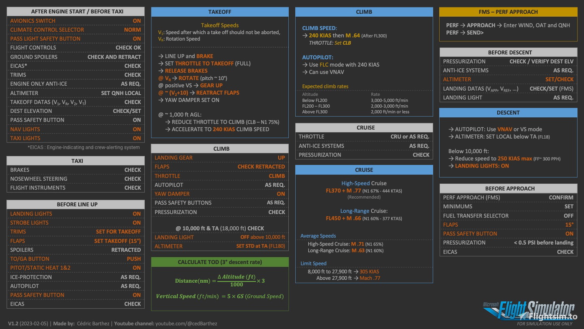This screenshot has width=584, height=329.
Task: Click the FUEL TRANSFER SELECTOR label
Action: click(476, 216)
